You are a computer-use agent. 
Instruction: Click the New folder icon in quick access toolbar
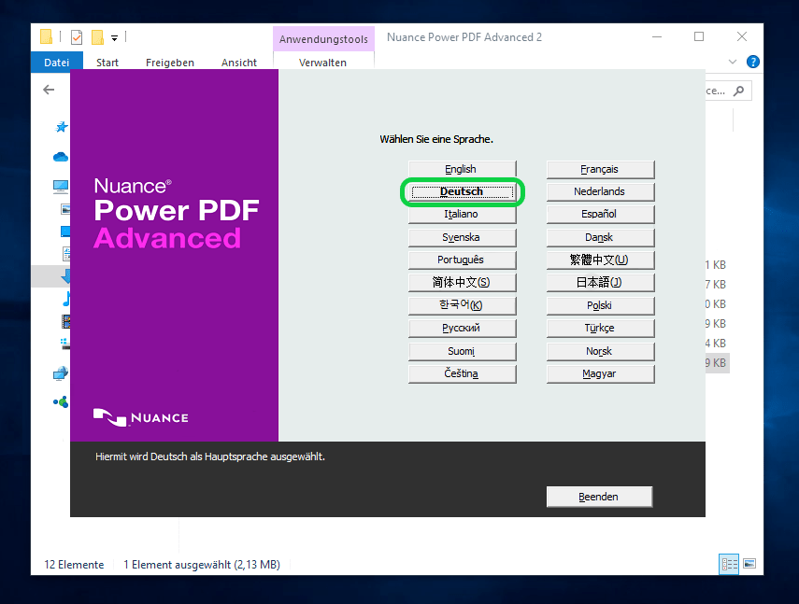click(x=97, y=37)
